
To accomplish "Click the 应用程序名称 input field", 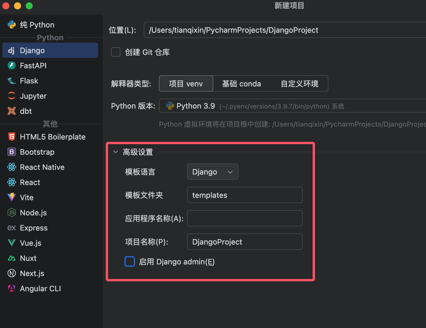I will [245, 219].
